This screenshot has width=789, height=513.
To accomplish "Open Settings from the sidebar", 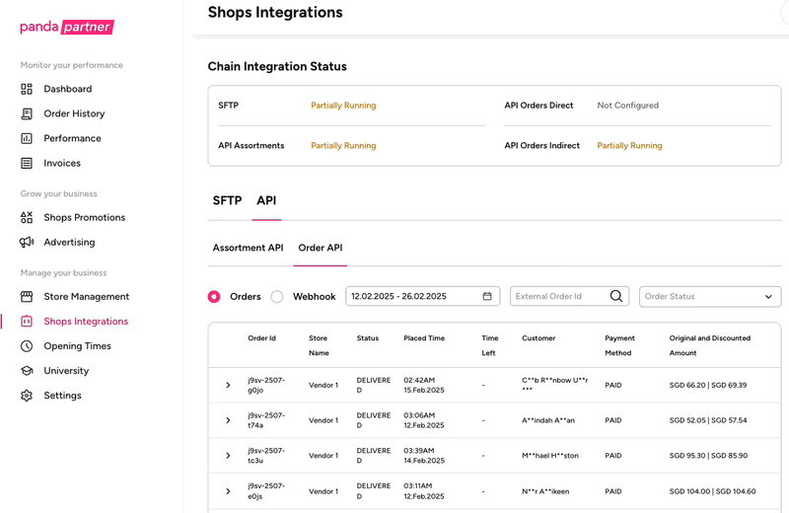I will click(x=61, y=396).
